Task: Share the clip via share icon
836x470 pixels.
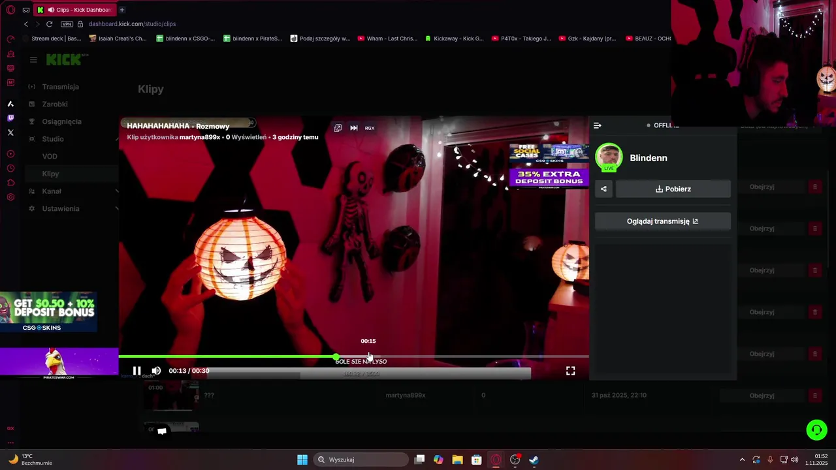Action: click(x=603, y=189)
